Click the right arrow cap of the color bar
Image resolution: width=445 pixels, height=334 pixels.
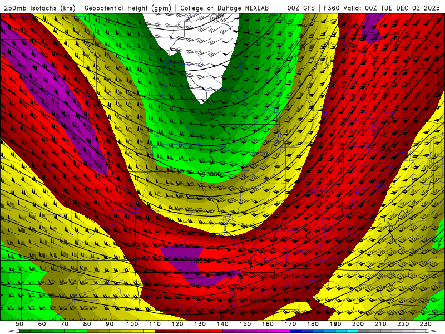[x=432, y=331]
